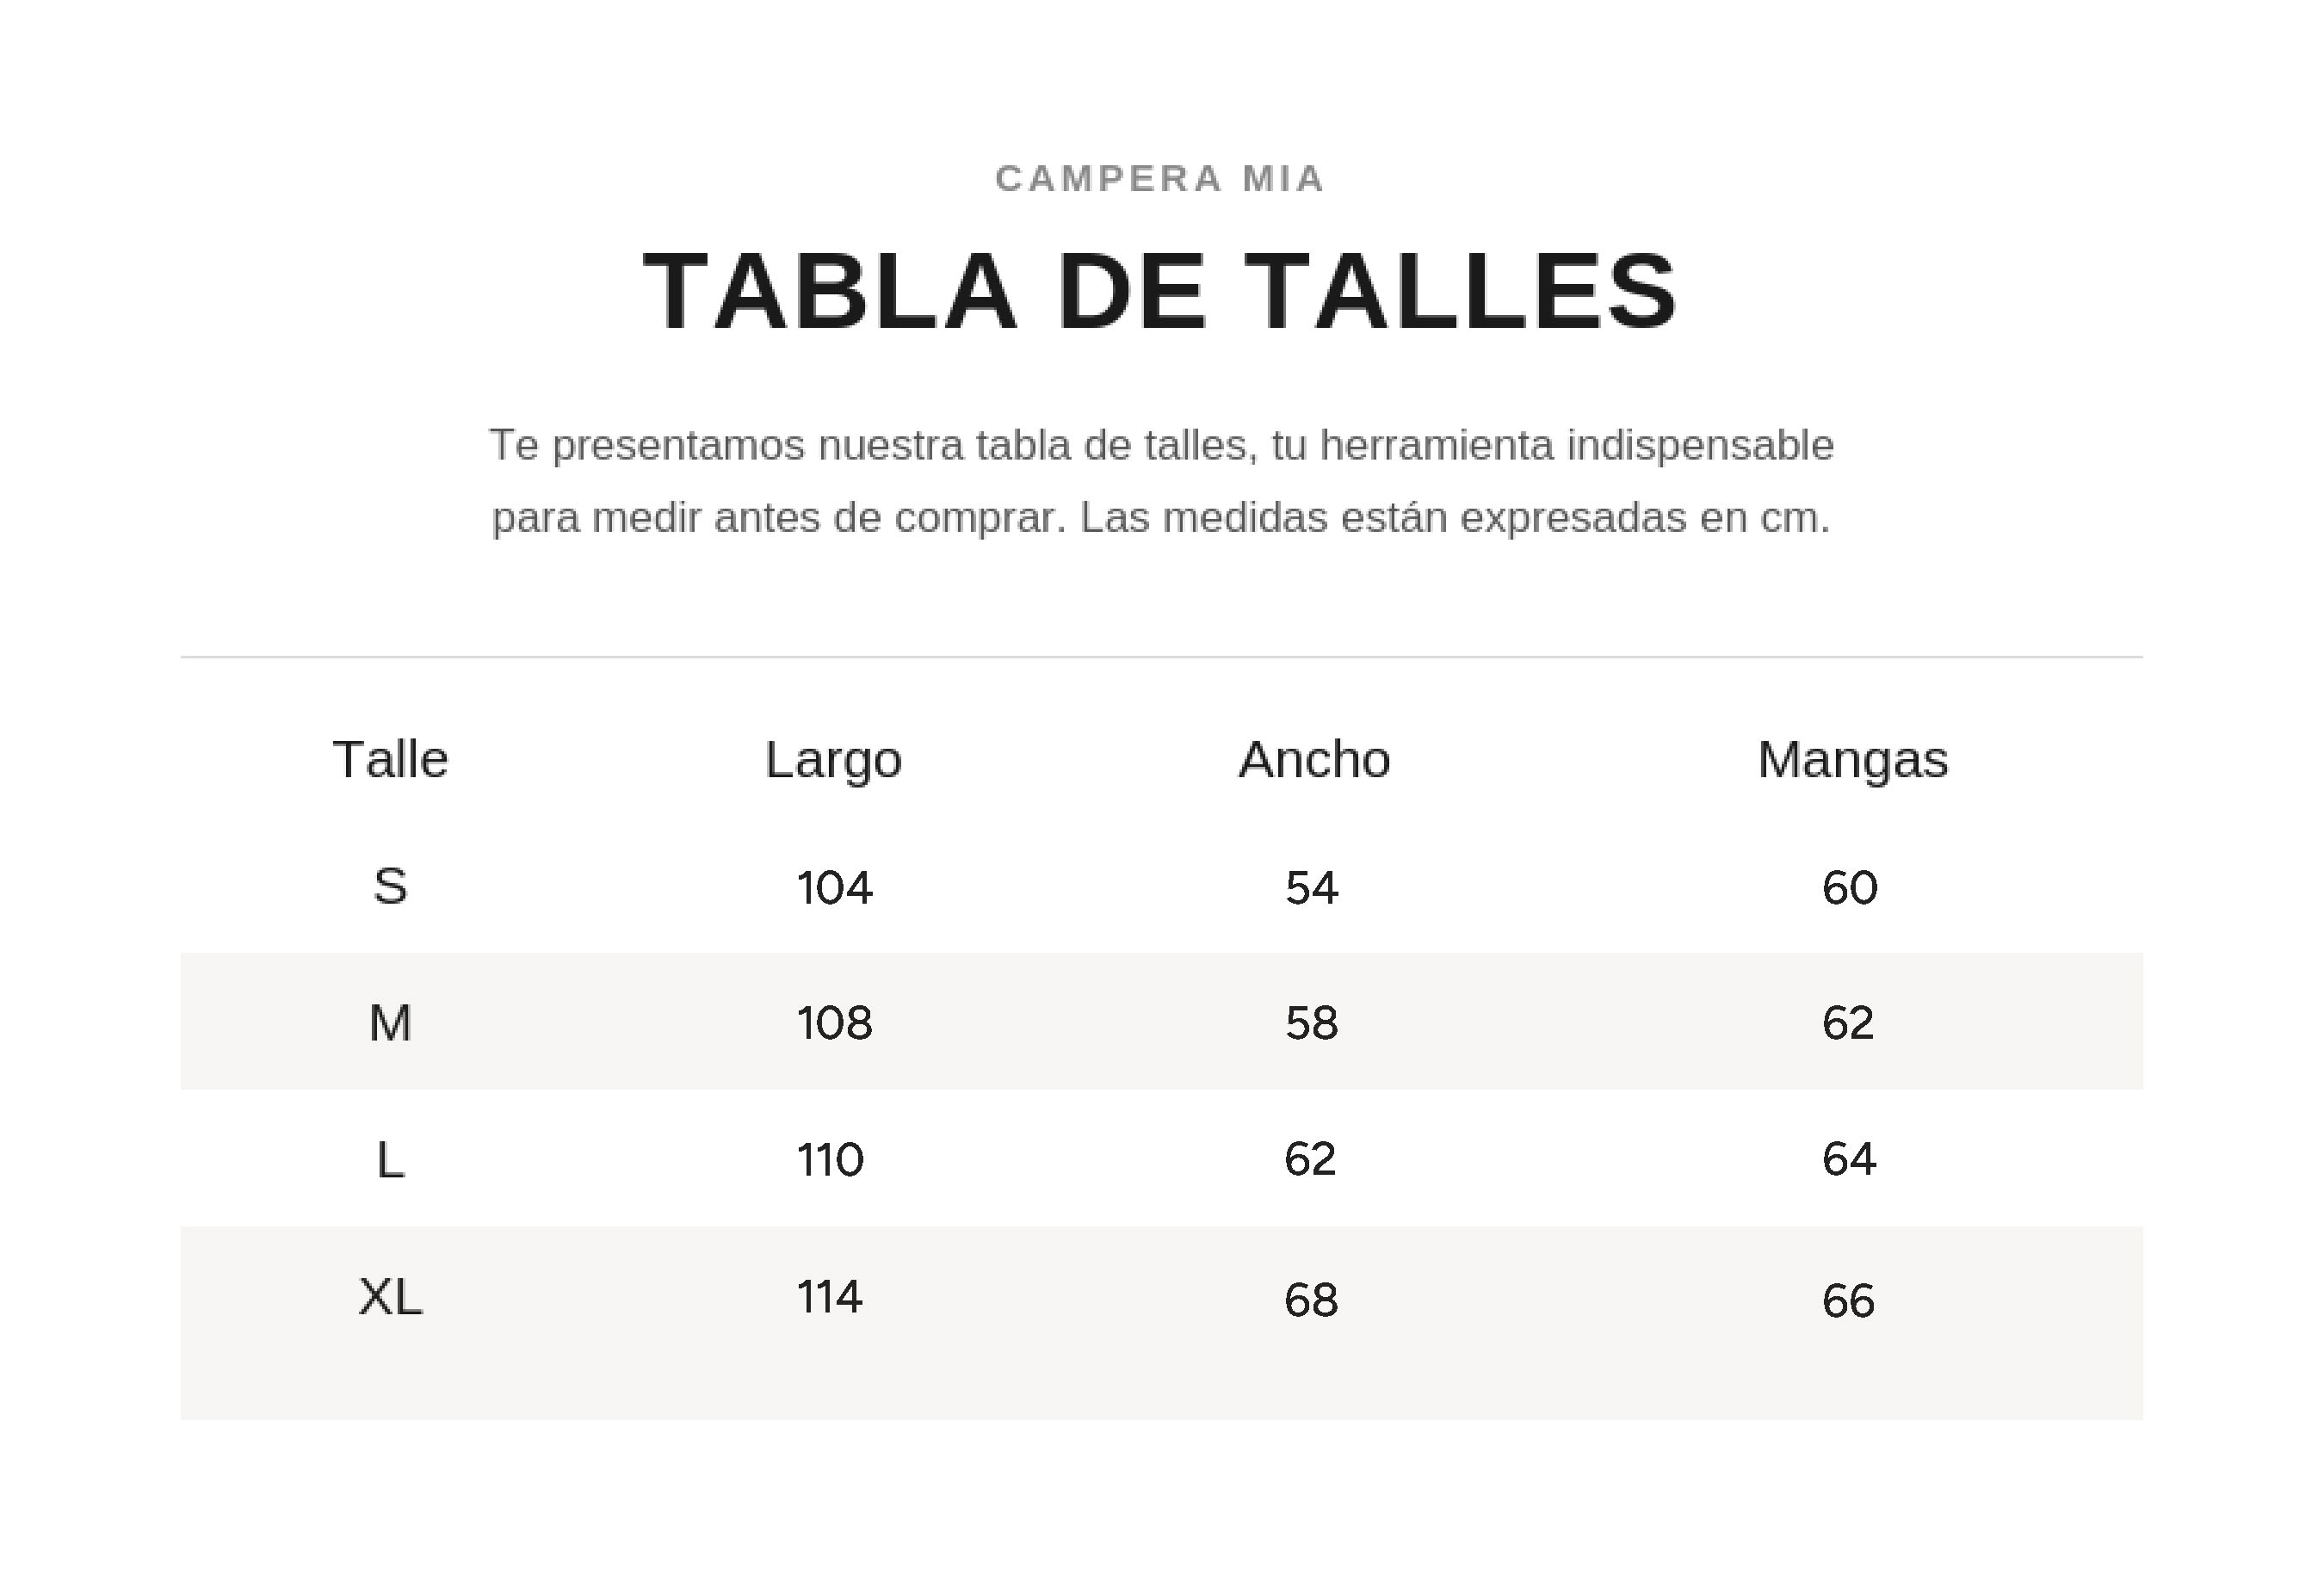
Task: Click the 68 ancho value for XL
Action: click(x=1311, y=1300)
